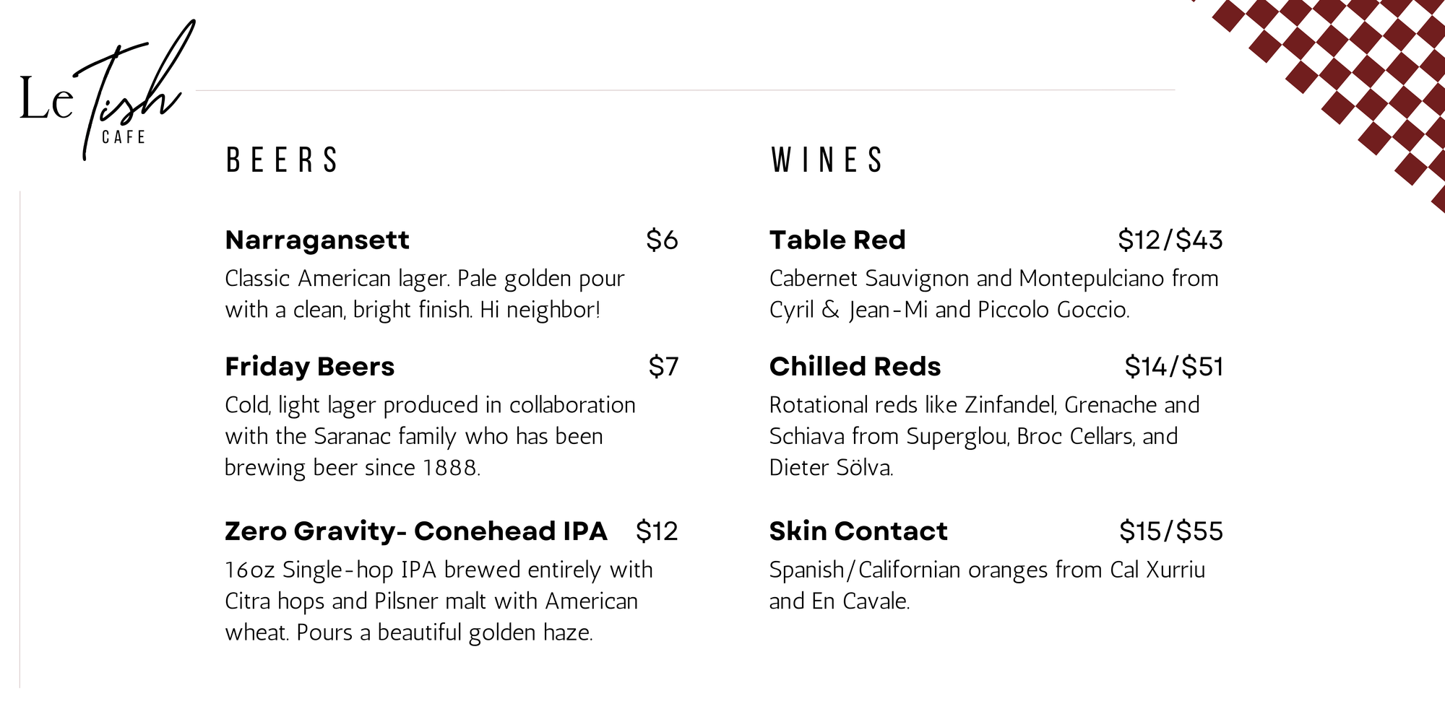1445x722 pixels.
Task: Select the WINES section heading
Action: 827,160
